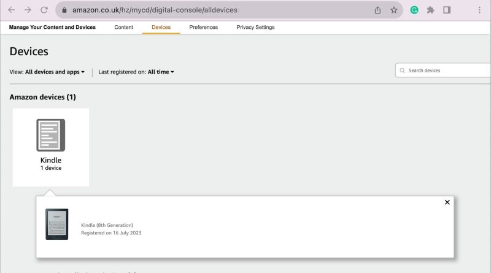Click the Amazon devices (1) heading
This screenshot has width=491, height=273.
coord(42,97)
